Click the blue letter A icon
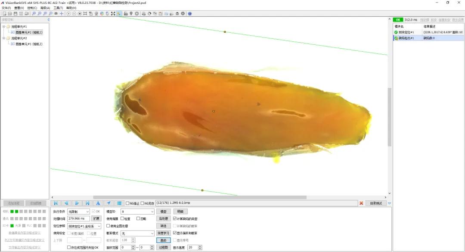465x252 pixels. pyautogui.click(x=98, y=203)
